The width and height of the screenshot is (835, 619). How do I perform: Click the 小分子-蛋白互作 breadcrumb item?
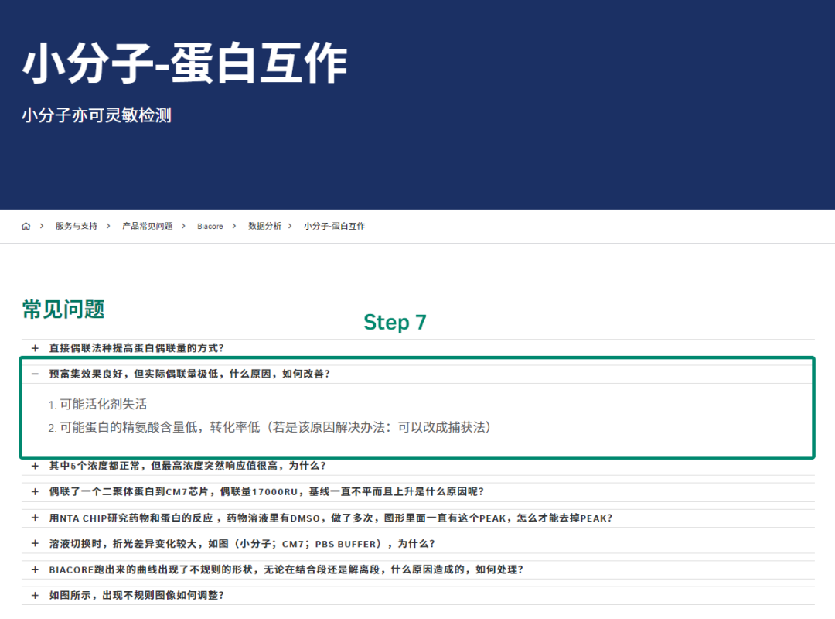pos(334,226)
